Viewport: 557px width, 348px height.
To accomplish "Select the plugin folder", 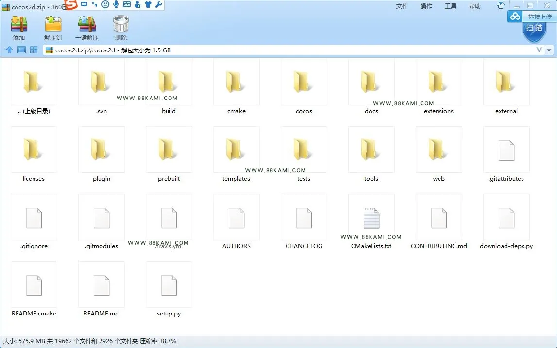I will click(x=101, y=154).
